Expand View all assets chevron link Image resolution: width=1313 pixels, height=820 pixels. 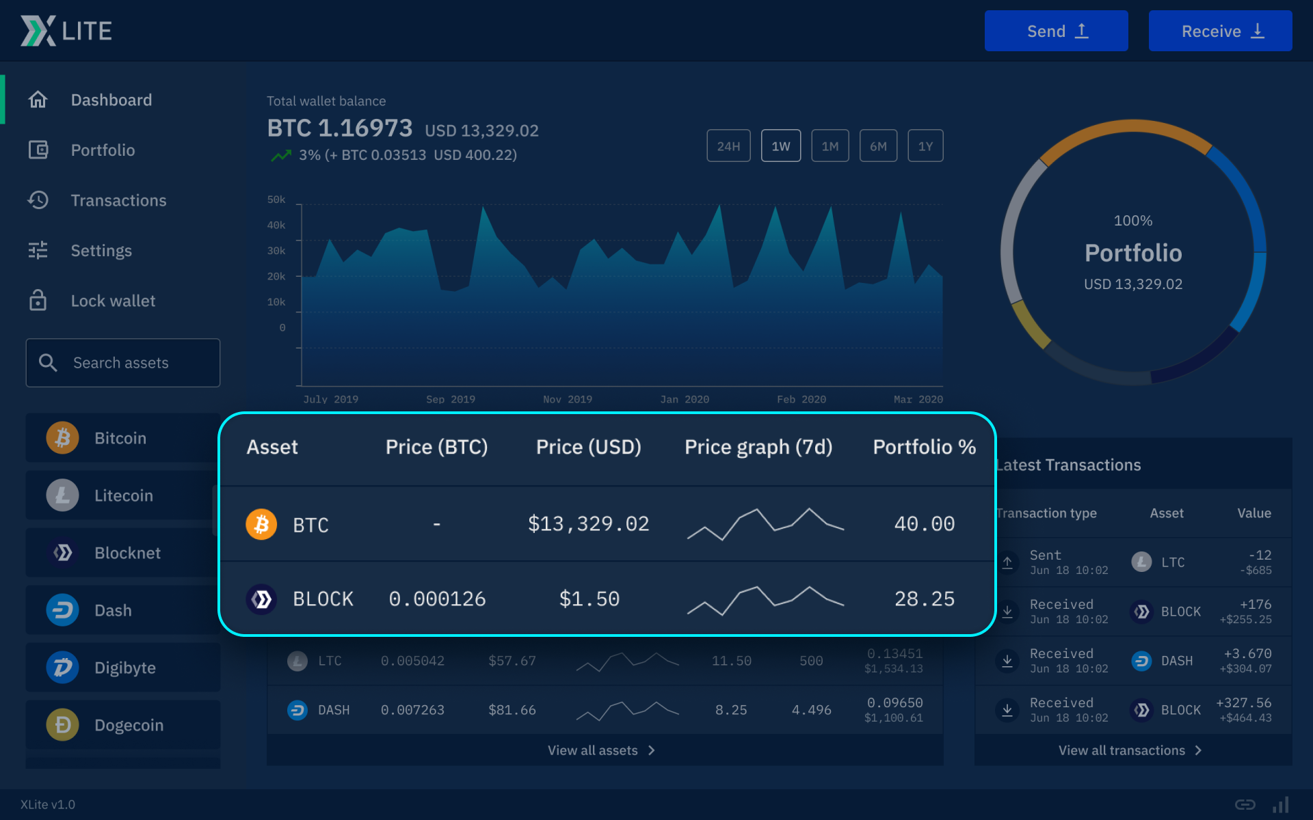coord(601,750)
